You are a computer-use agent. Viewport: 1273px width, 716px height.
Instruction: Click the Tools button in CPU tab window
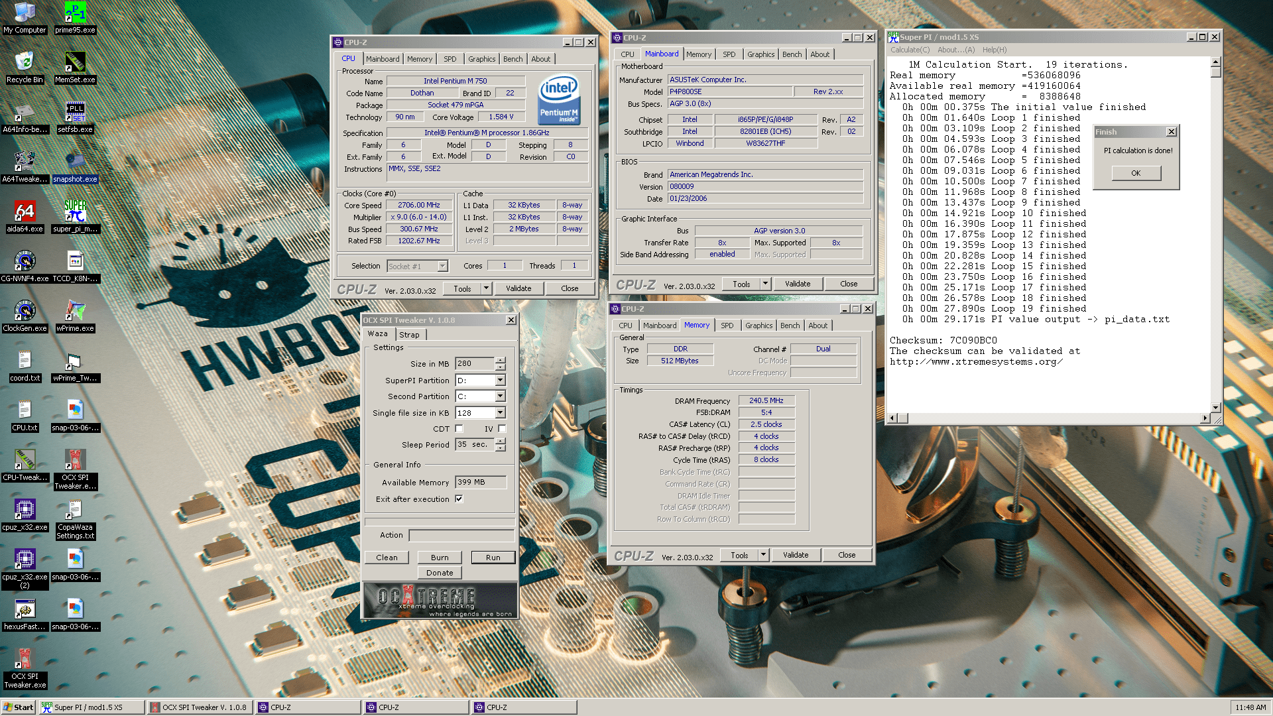(462, 288)
